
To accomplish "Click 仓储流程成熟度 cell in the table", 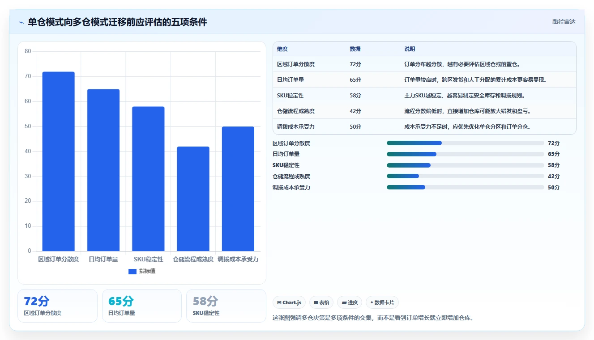I will 296,111.
